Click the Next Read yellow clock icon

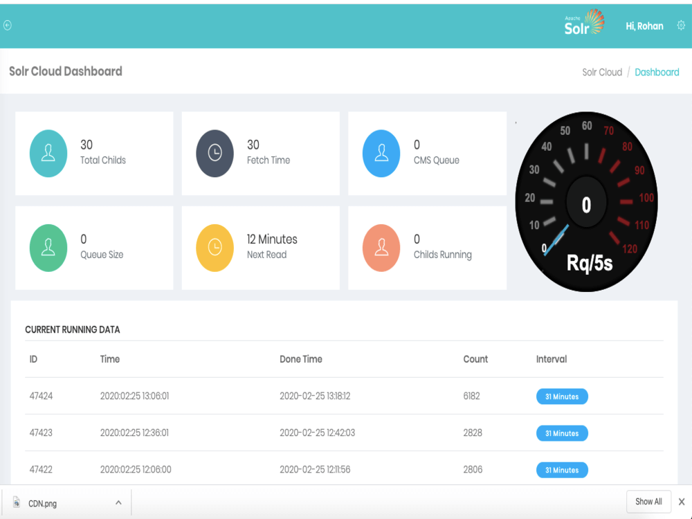pyautogui.click(x=215, y=247)
